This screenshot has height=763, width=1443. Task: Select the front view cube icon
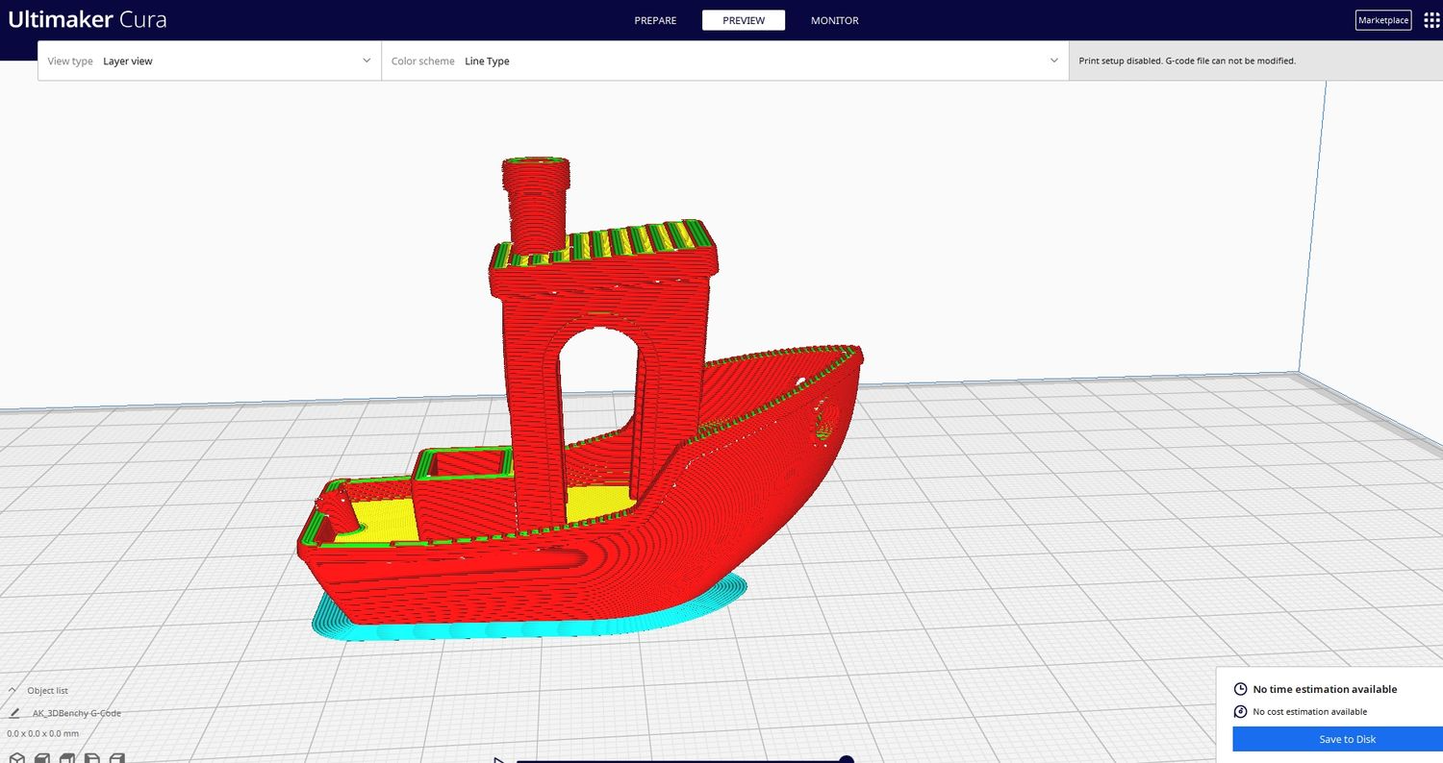click(x=42, y=758)
